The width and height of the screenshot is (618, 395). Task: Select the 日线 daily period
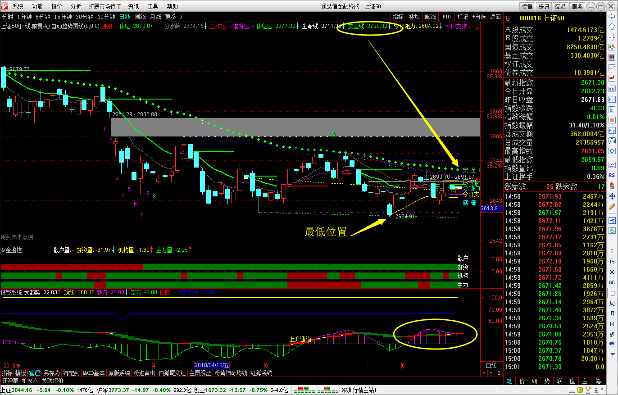125,17
